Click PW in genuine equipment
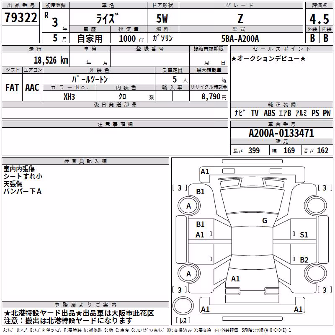The image size is (335, 335). coord(327,113)
